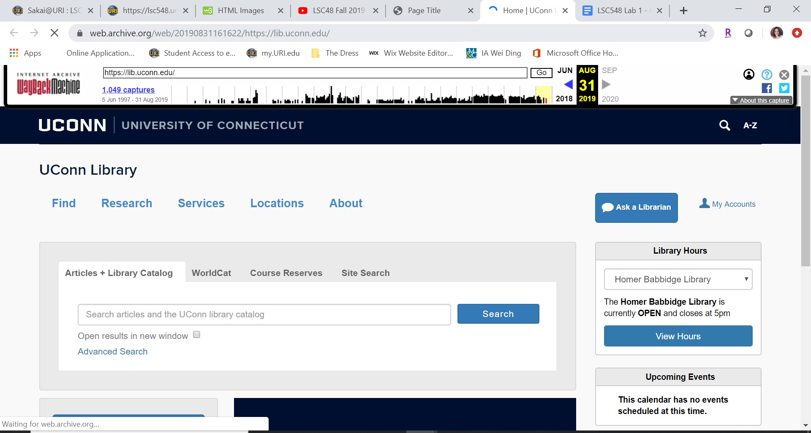Click the Wayback Machine logo
The width and height of the screenshot is (811, 433).
coord(48,84)
